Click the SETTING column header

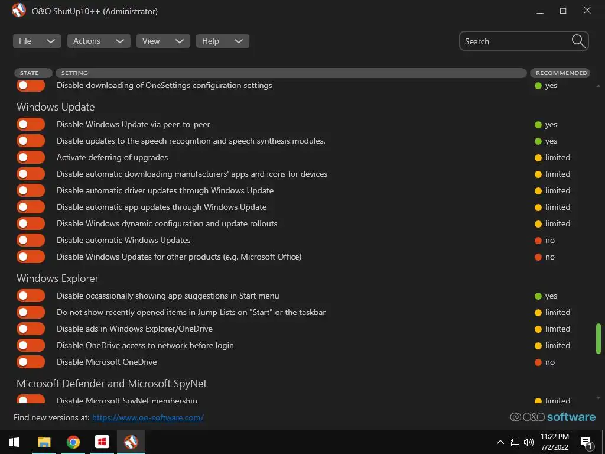tap(291, 73)
